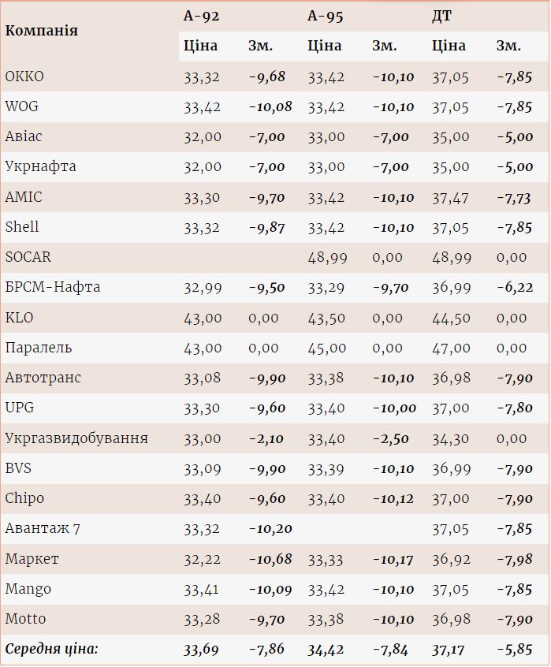
Task: Click Укргазвидобування's diesel price 34,30
Action: point(452,438)
